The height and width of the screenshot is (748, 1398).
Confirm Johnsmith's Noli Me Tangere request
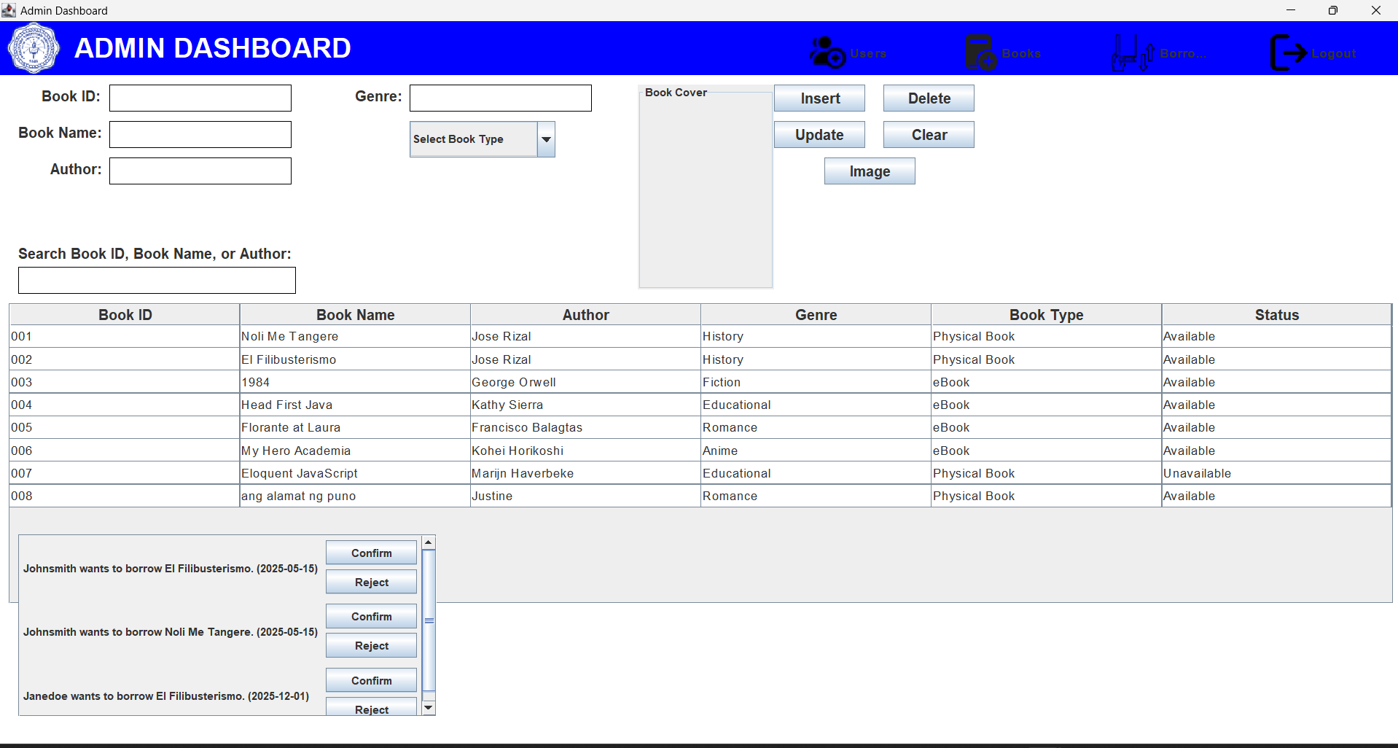click(x=371, y=617)
